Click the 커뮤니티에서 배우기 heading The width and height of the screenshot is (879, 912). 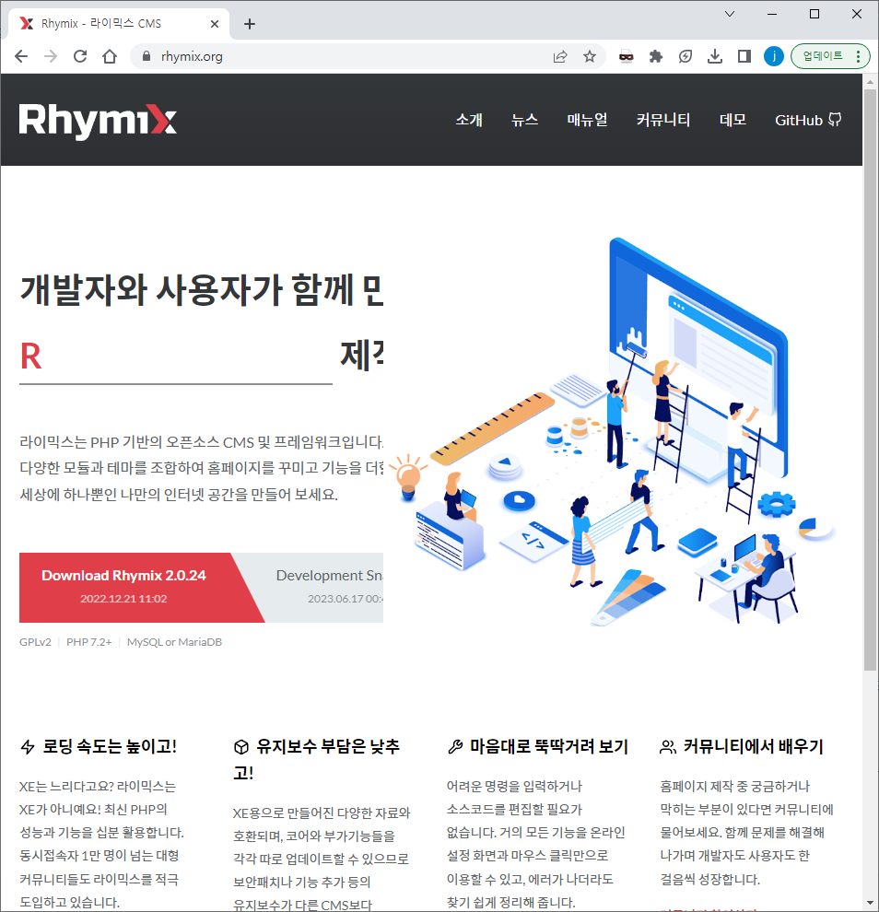tap(754, 746)
